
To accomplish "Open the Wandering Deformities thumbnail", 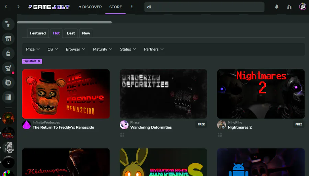I will (163, 94).
